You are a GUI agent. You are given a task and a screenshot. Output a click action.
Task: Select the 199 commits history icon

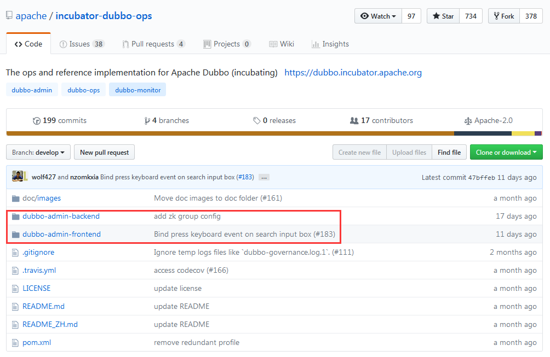coord(36,120)
